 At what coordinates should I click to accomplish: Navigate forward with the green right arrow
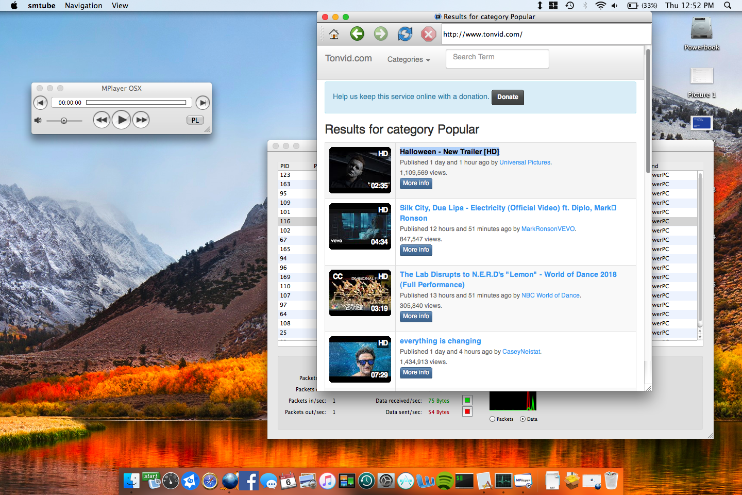pyautogui.click(x=381, y=34)
